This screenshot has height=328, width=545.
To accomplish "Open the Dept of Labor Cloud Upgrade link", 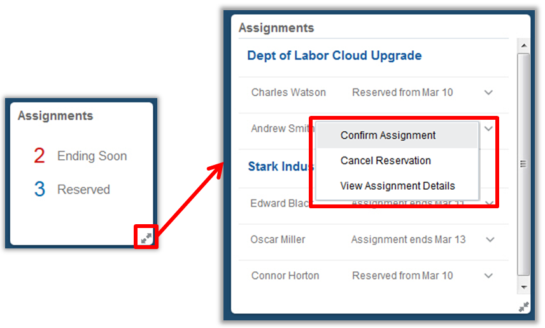I will point(334,55).
